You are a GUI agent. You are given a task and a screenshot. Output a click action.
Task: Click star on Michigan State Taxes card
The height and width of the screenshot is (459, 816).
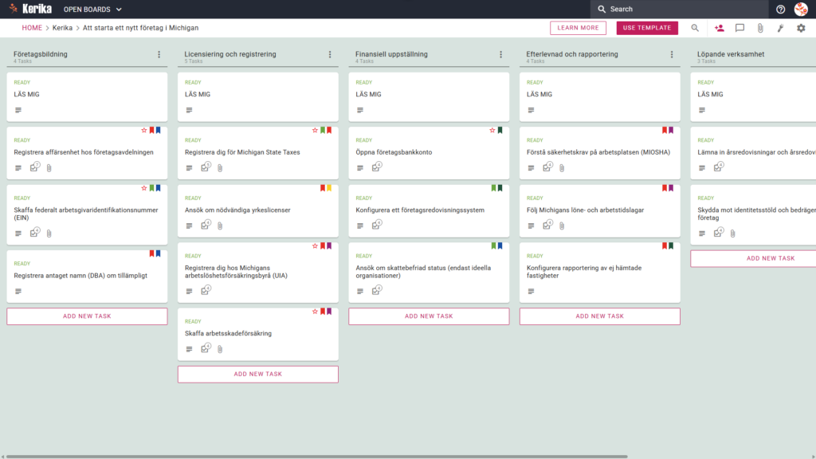coord(315,130)
